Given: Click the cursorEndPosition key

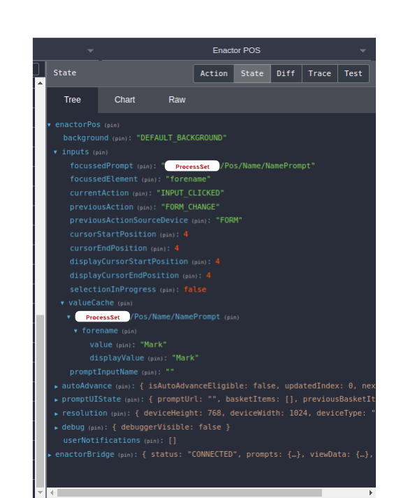Looking at the screenshot, I should click(108, 248).
